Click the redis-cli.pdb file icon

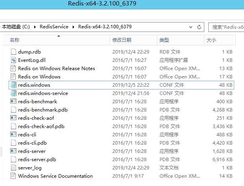point(13,143)
